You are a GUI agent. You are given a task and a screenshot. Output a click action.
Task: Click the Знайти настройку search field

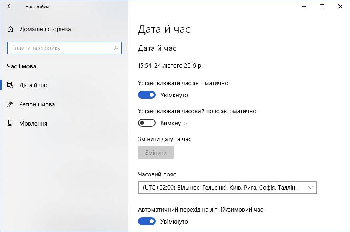coord(64,48)
